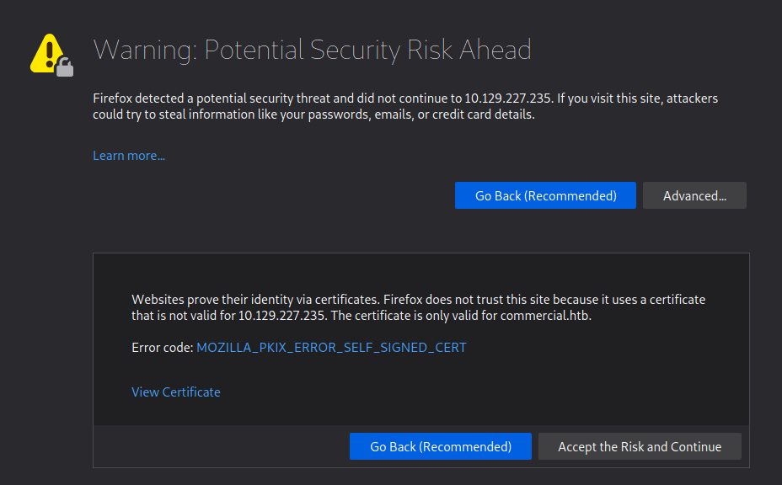782x485 pixels.
Task: Click the "Error code:" label
Action: click(163, 347)
